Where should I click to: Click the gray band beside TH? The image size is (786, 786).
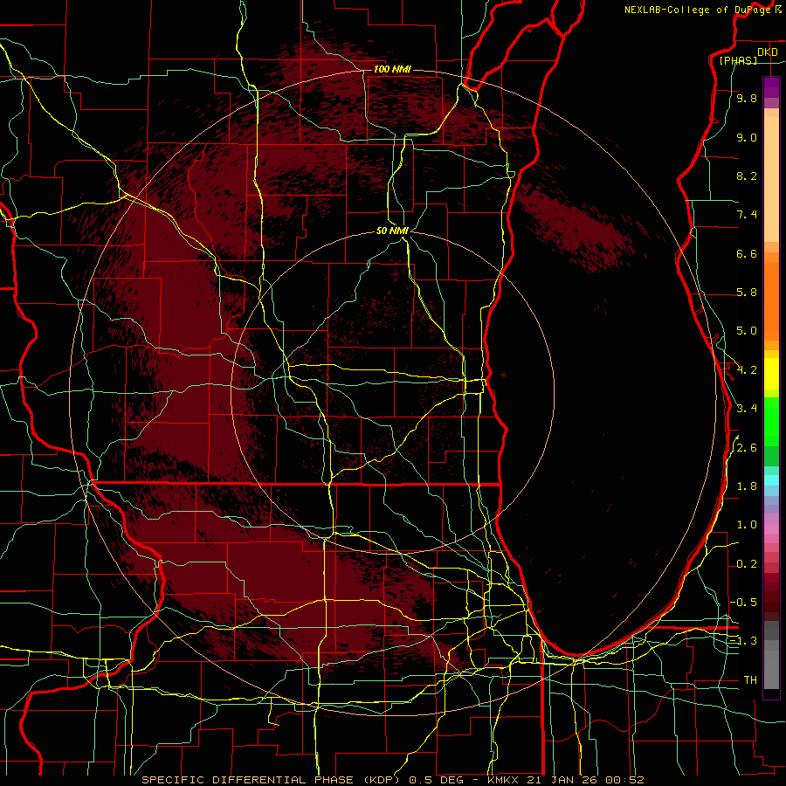coord(771,672)
